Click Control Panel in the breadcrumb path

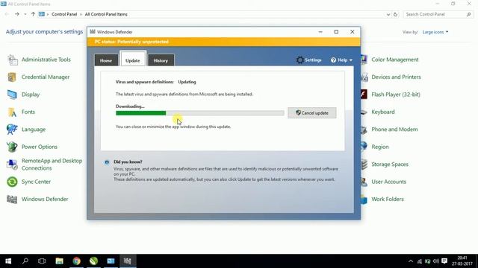64,14
